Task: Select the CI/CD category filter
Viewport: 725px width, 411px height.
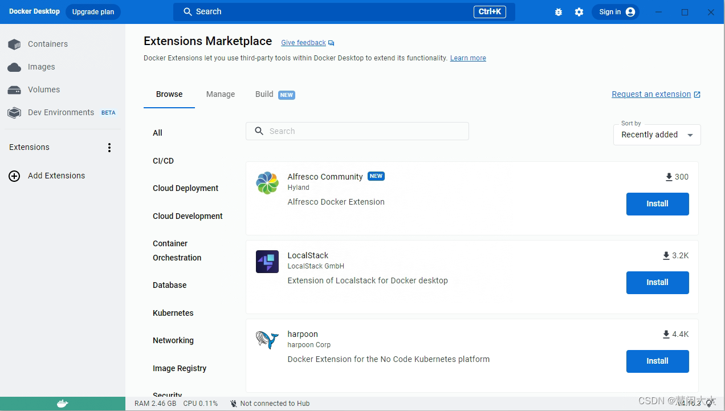Action: pos(163,161)
